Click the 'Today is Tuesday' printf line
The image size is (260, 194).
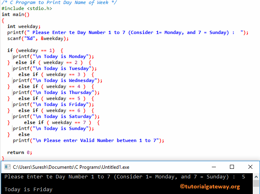point(55,68)
